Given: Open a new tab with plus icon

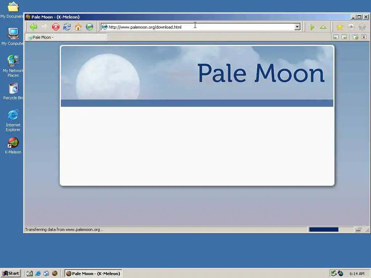Looking at the screenshot, I should click(x=355, y=37).
